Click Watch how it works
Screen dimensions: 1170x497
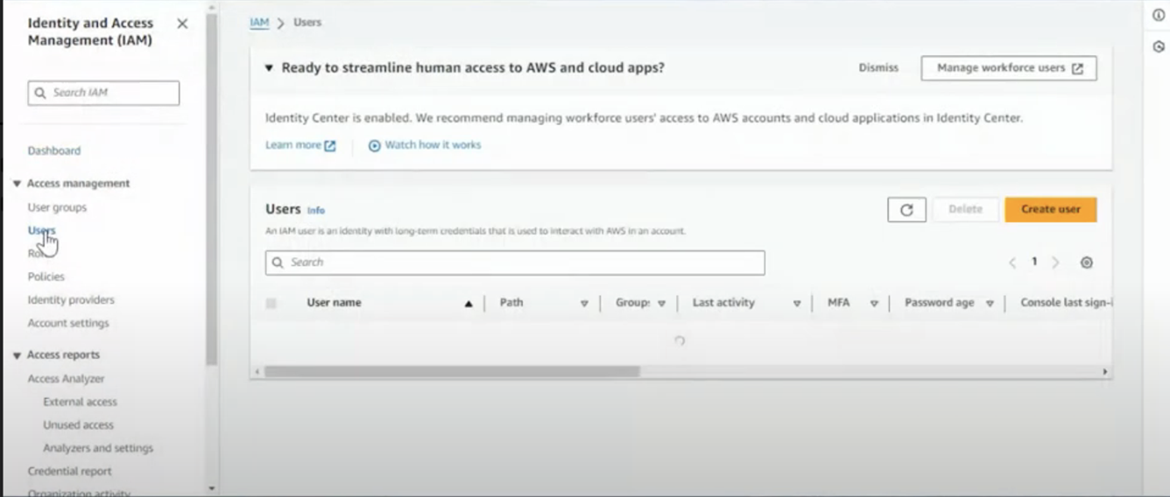click(x=425, y=145)
